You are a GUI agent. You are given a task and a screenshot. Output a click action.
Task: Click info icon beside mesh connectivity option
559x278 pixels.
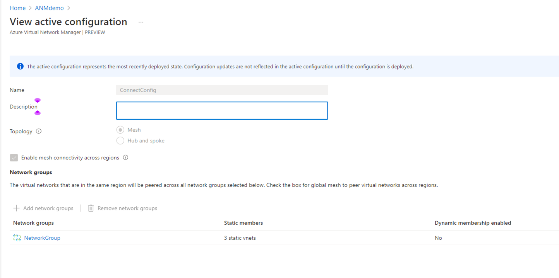point(125,158)
